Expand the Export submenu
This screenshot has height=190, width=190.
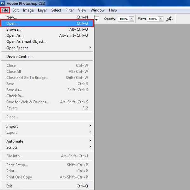(x=47, y=132)
